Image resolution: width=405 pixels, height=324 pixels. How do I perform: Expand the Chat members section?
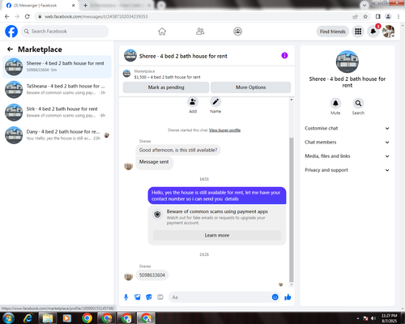pyautogui.click(x=347, y=143)
